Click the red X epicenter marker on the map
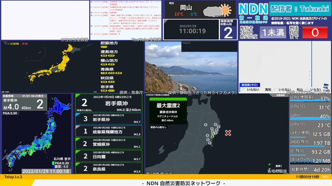Image resolution: width=332 pixels, height=186 pixels. (228, 133)
